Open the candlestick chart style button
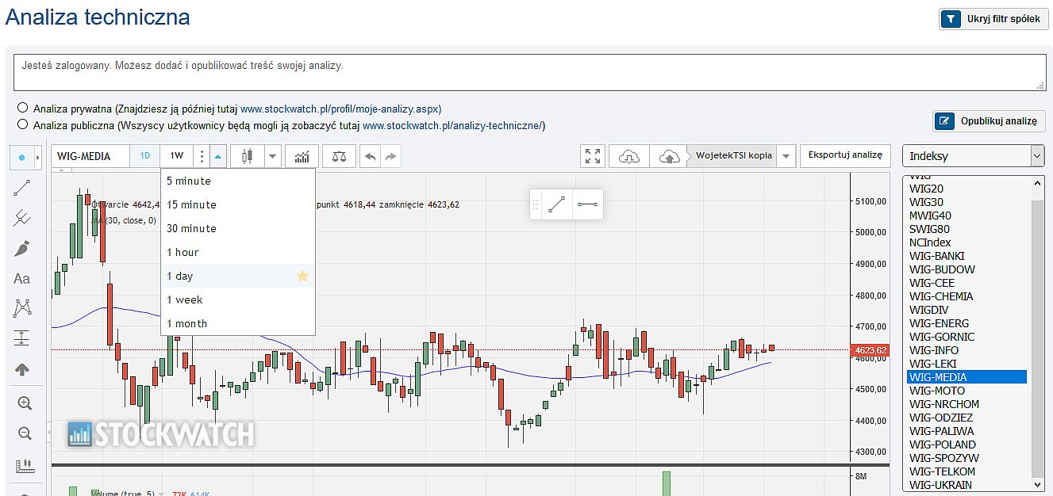 coord(247,156)
